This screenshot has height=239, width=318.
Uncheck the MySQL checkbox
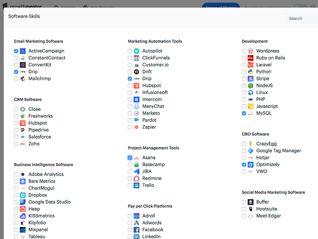click(x=244, y=113)
